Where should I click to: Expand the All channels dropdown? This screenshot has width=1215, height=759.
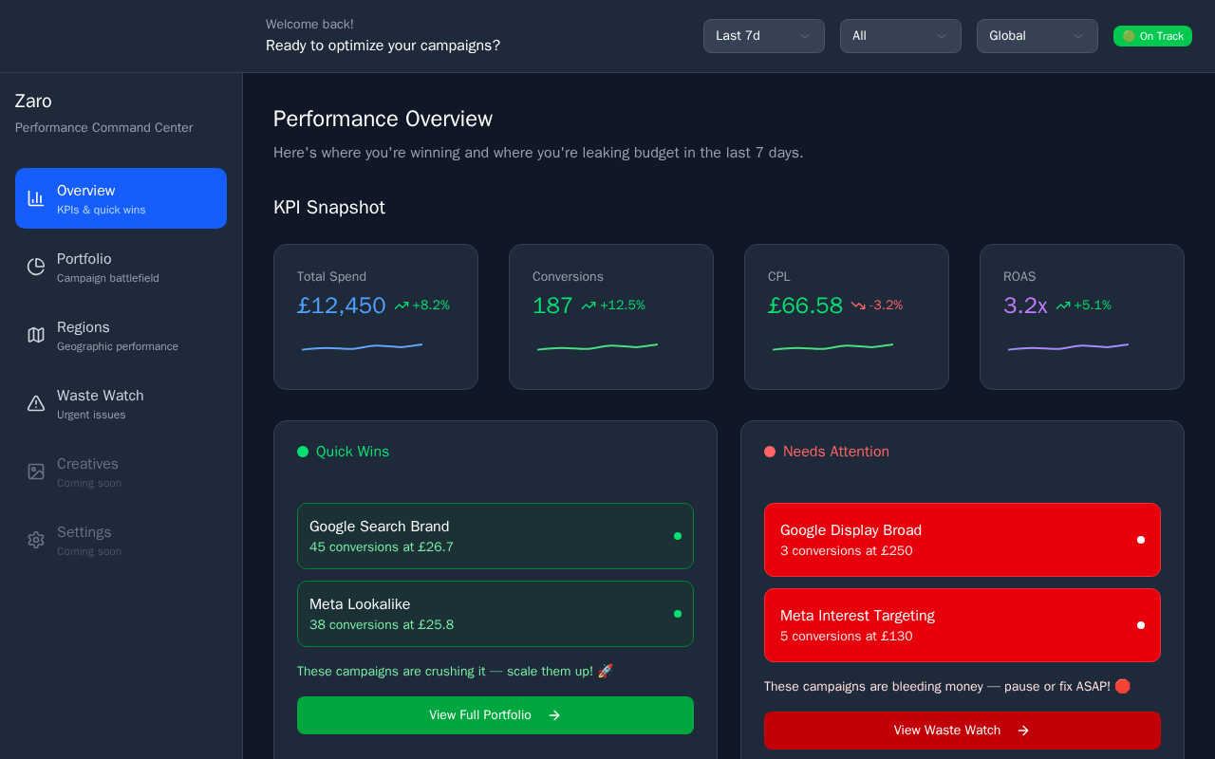tap(901, 36)
